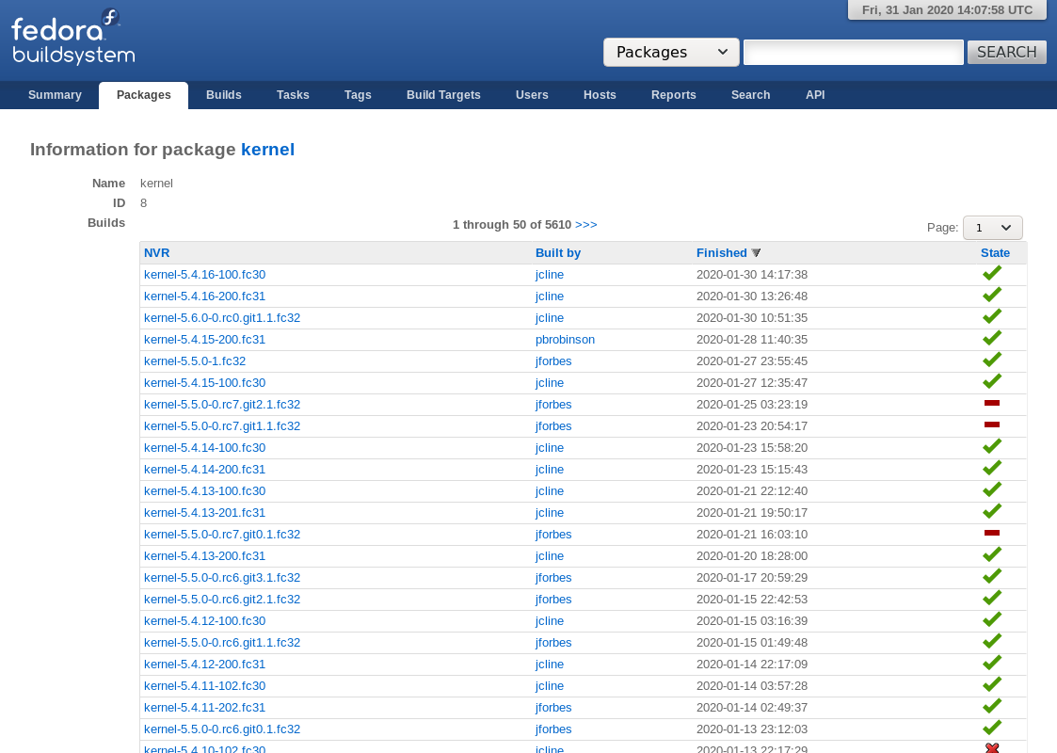Screen dimensions: 1057x753
Task: Click the Fedora buildsystem logo
Action: (72, 37)
